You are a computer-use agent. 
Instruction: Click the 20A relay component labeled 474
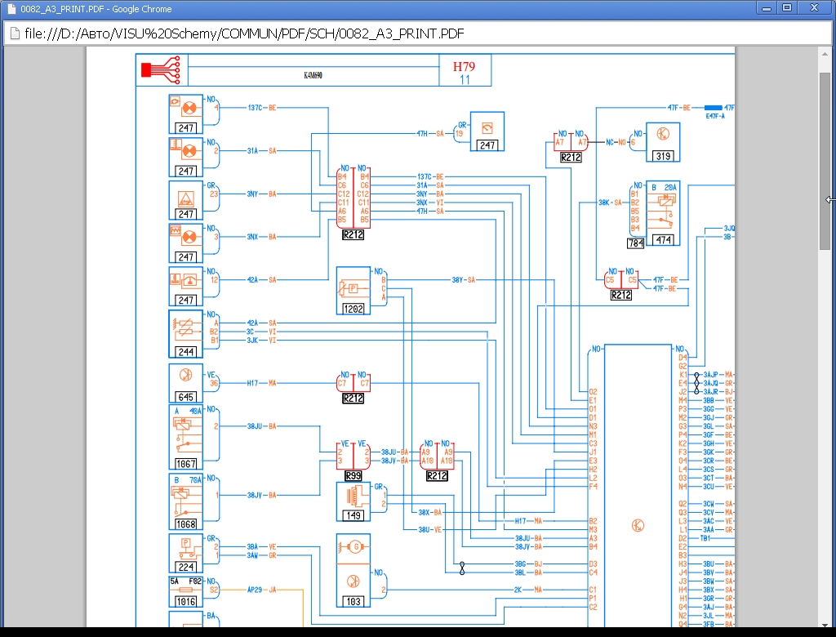663,213
